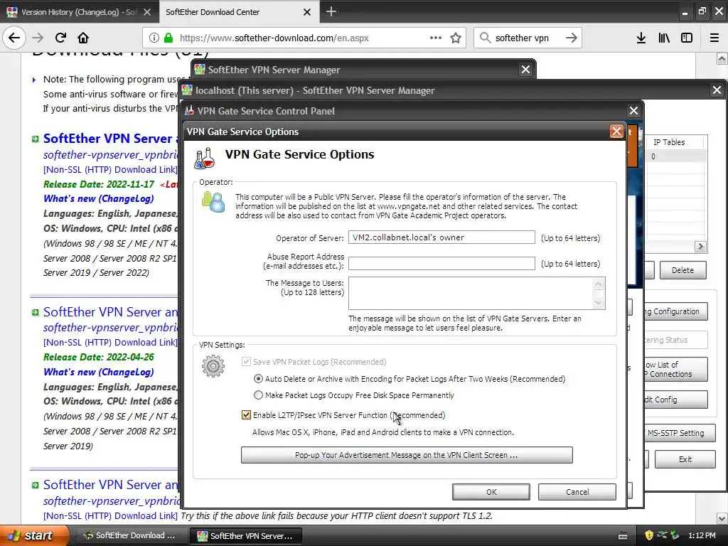
Task: Click the IP Tables column header
Action: coord(676,142)
